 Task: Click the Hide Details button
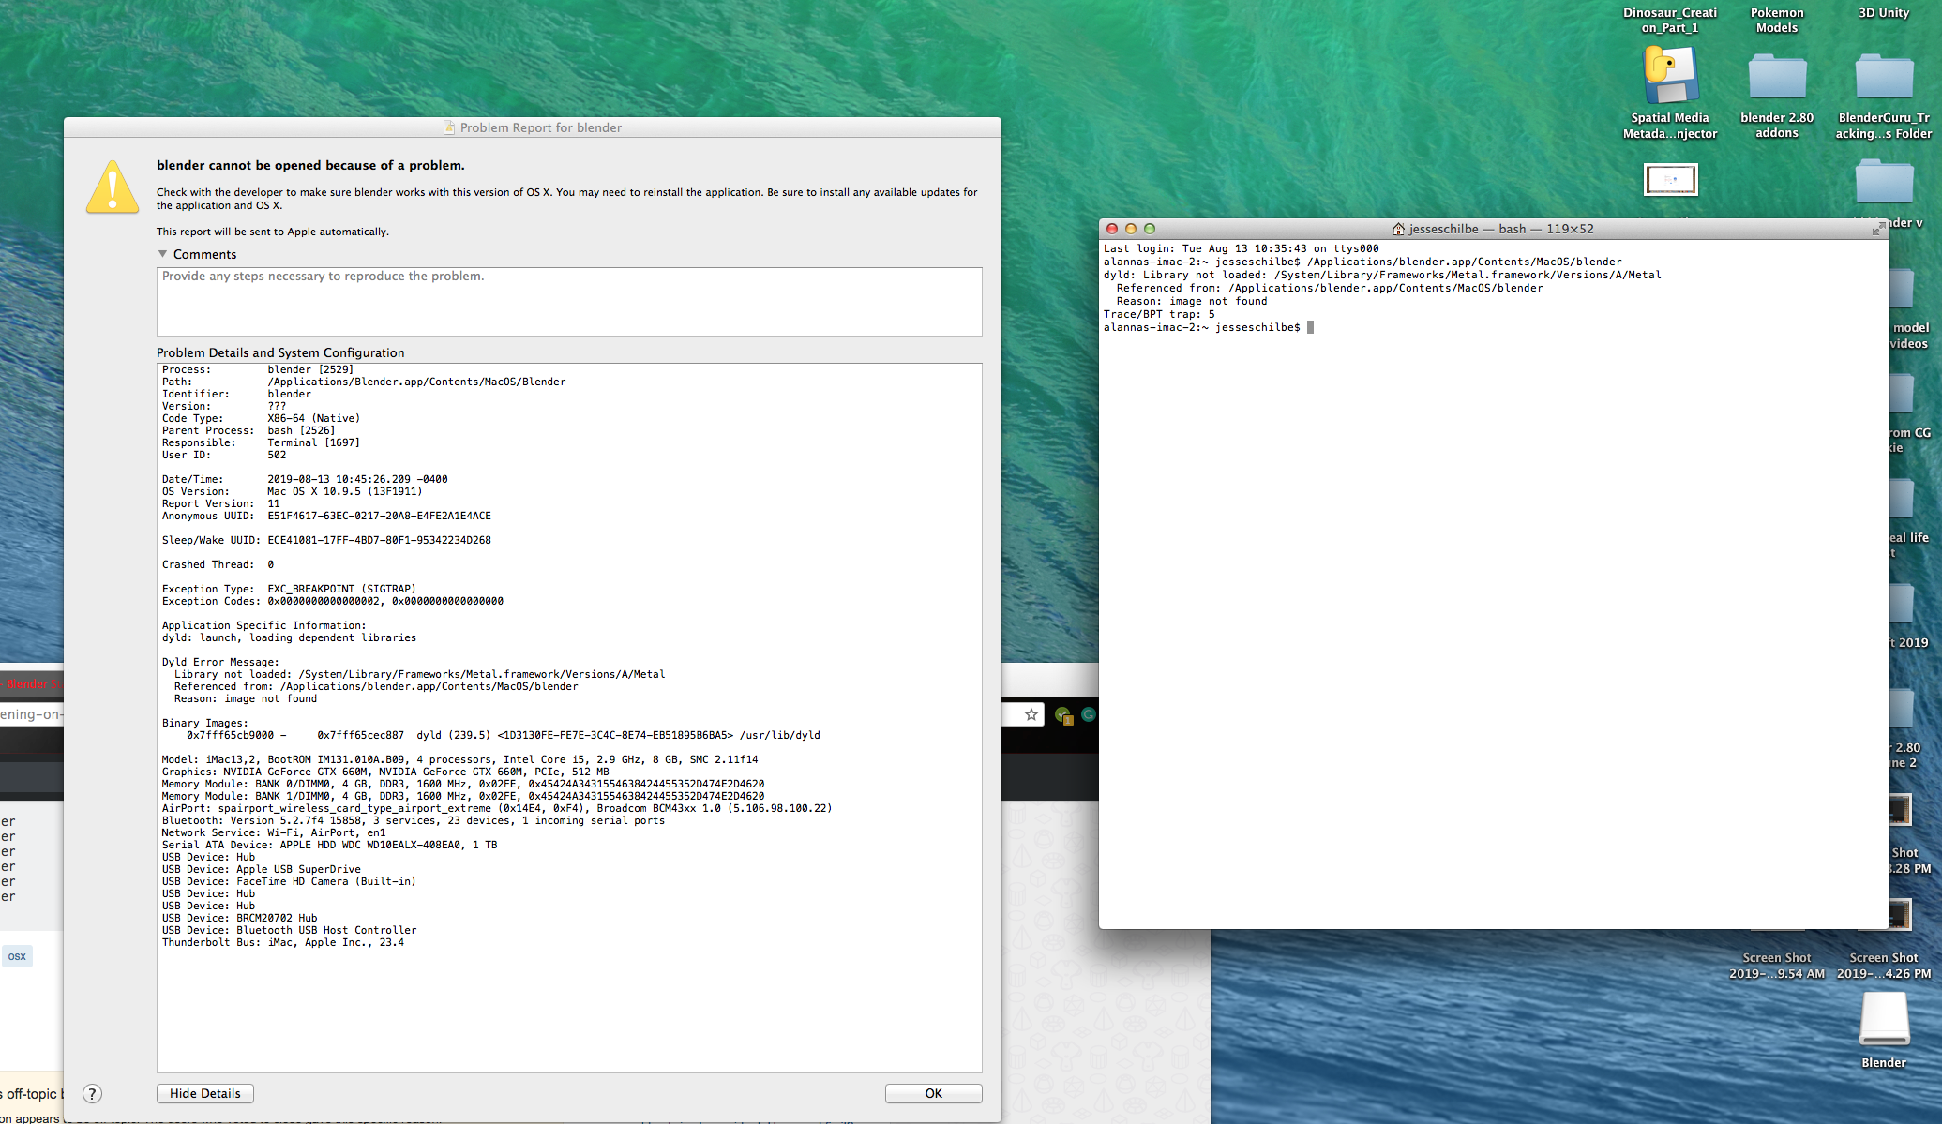pos(204,1093)
